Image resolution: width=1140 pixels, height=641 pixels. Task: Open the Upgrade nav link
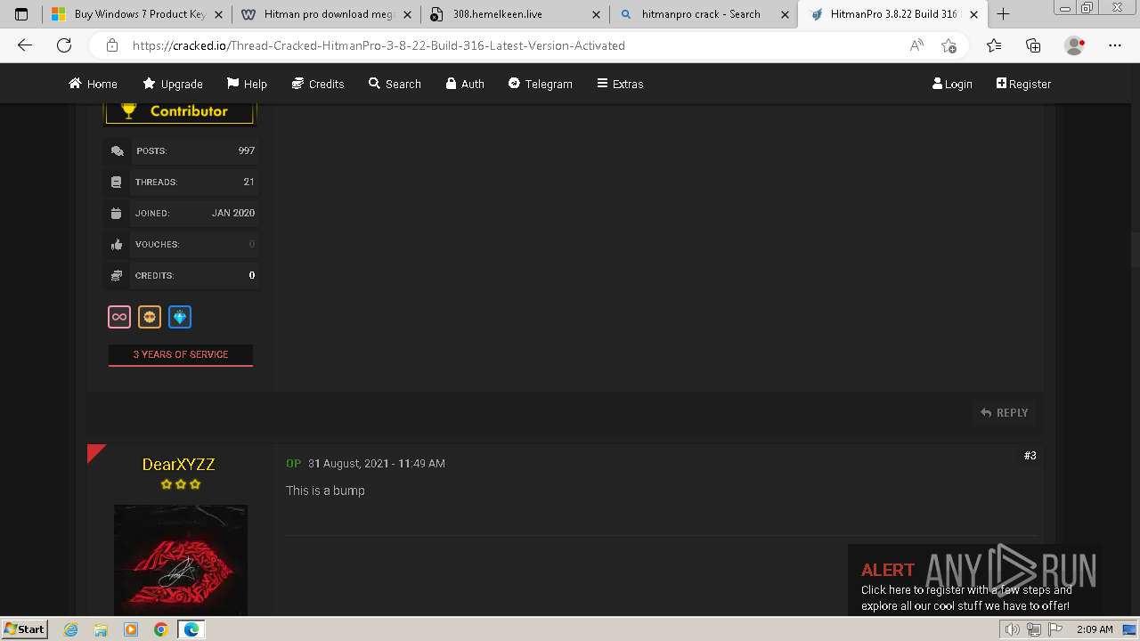[173, 84]
